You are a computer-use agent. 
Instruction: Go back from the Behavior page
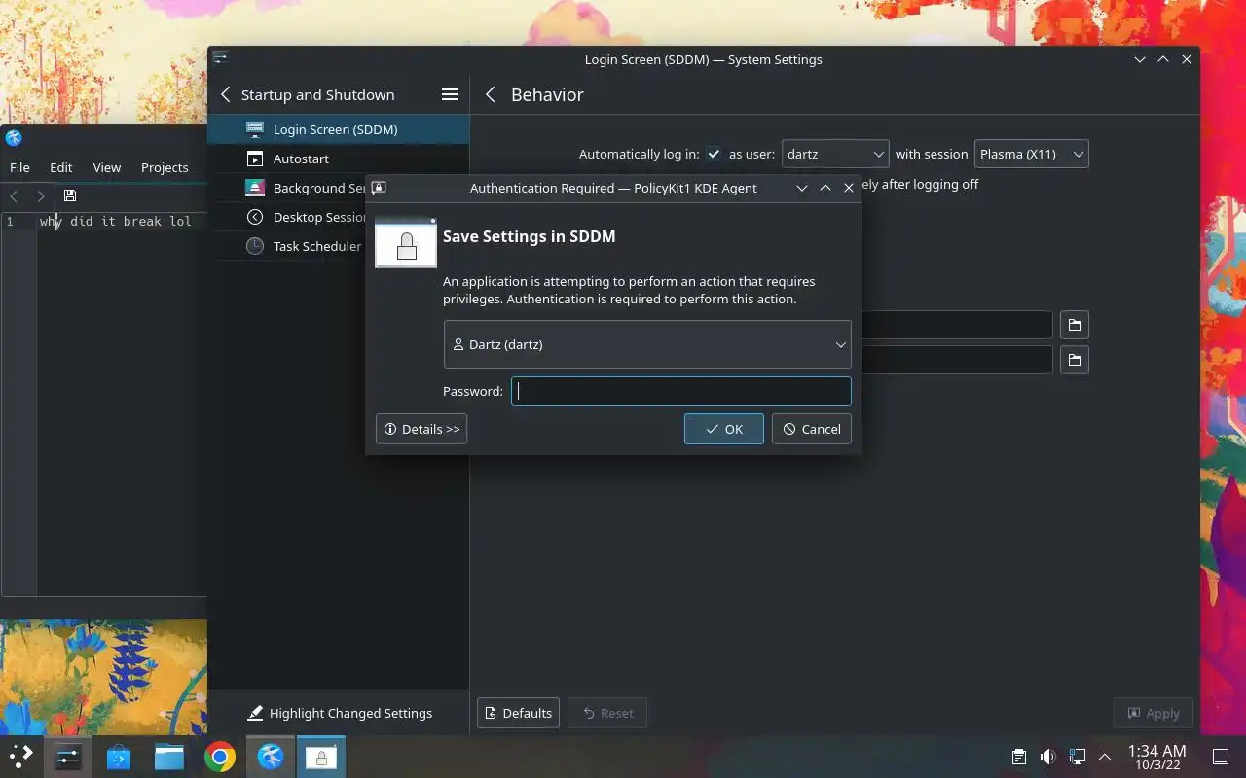[x=491, y=94]
